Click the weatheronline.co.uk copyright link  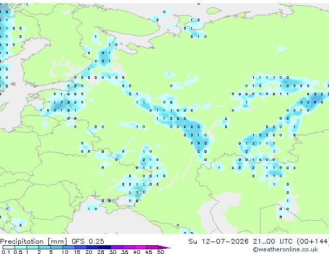[x=285, y=249]
